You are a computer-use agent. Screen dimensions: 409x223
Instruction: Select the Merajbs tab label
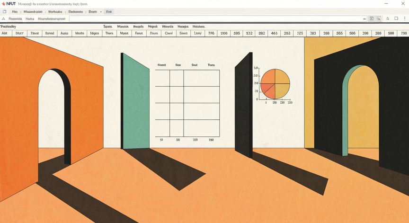pyautogui.click(x=183, y=27)
